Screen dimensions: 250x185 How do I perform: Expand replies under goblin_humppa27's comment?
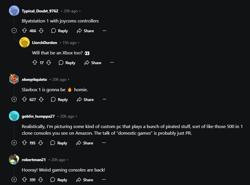pos(14,143)
